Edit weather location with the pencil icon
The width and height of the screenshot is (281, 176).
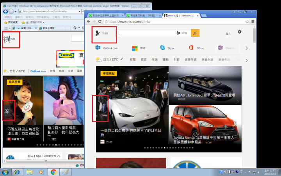pyautogui.click(x=122, y=59)
